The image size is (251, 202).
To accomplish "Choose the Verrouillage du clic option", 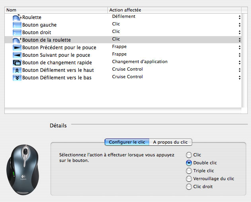I will (189, 179).
